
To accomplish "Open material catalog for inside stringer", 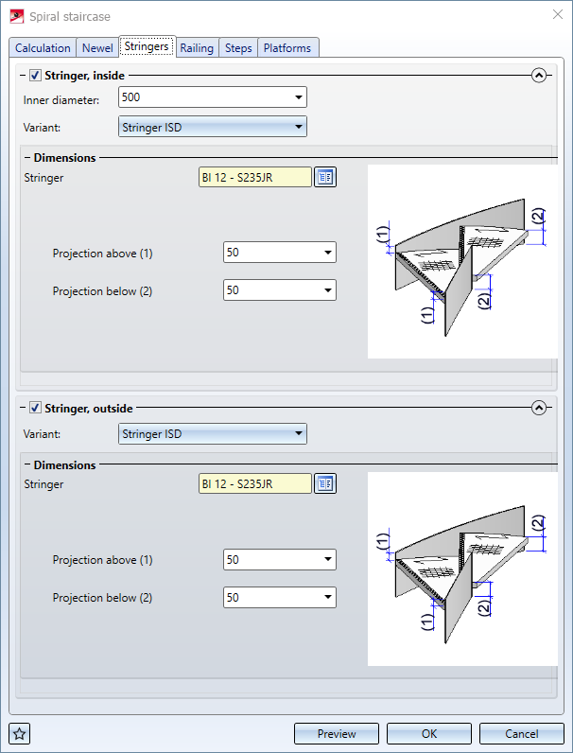I will pyautogui.click(x=325, y=177).
